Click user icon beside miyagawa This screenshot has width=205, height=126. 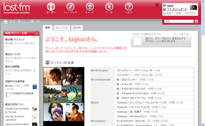pos(92,121)
